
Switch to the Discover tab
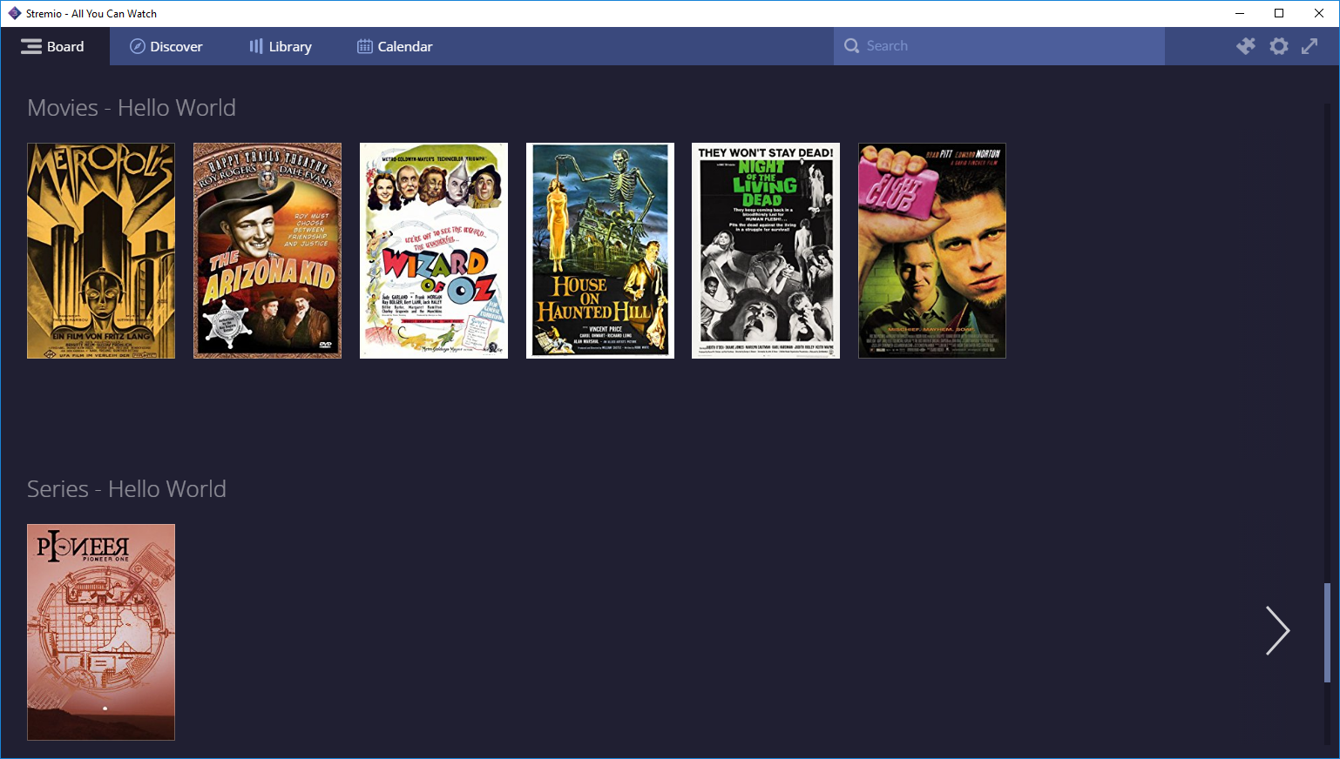click(x=166, y=46)
